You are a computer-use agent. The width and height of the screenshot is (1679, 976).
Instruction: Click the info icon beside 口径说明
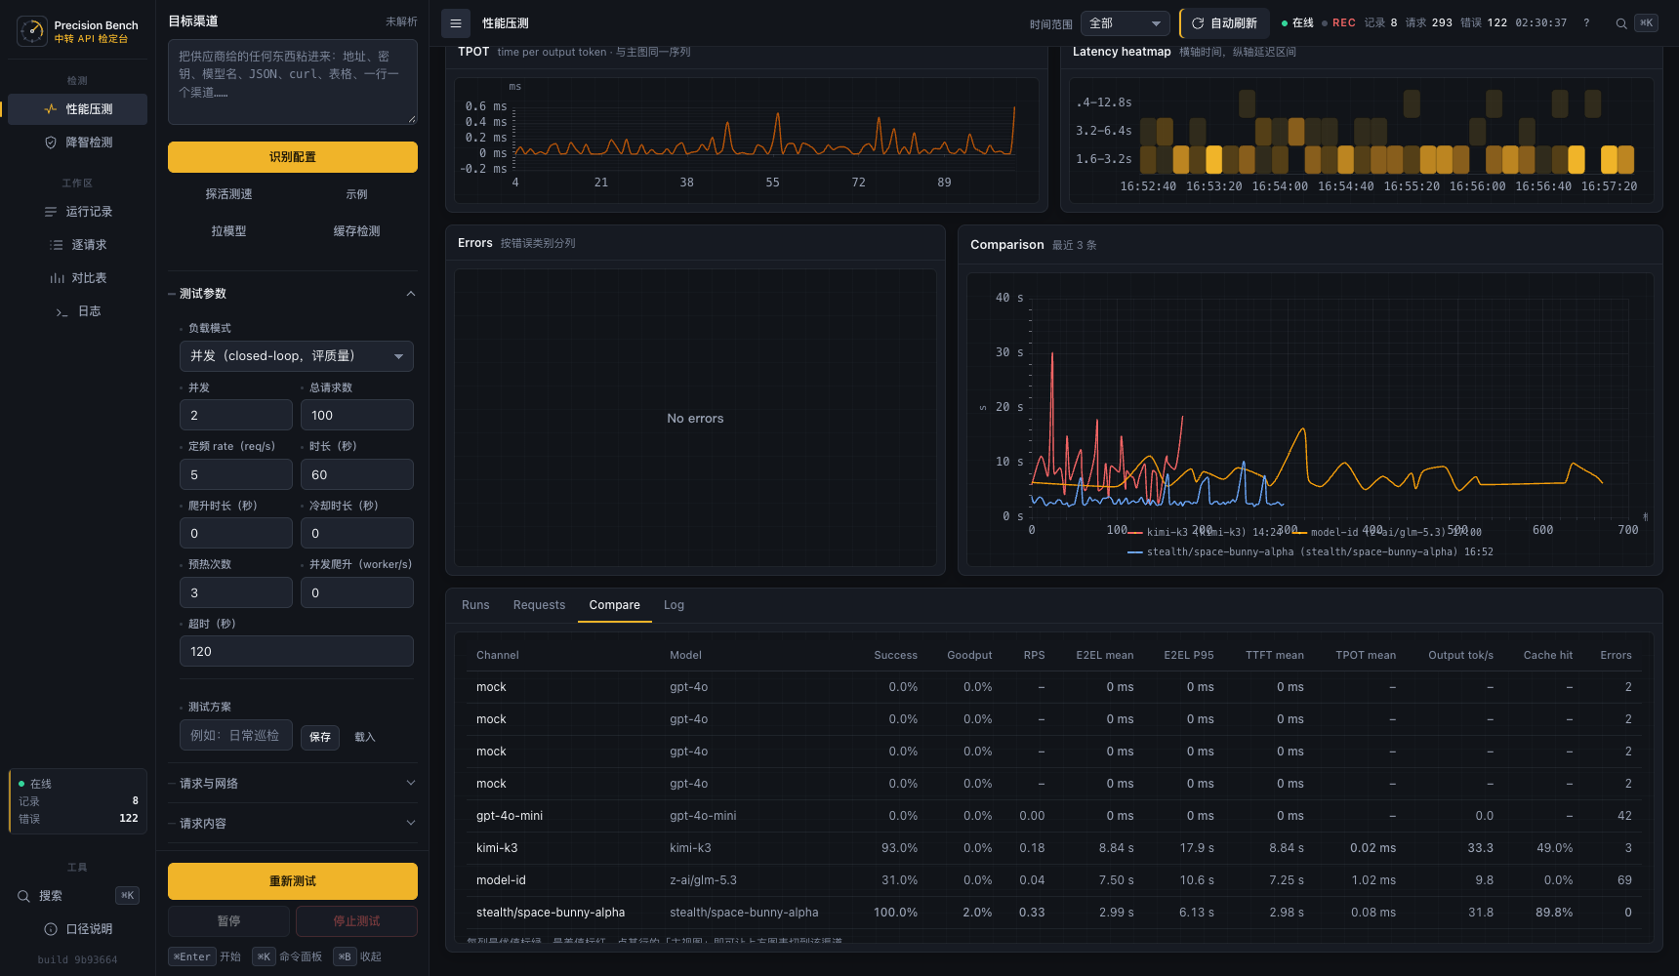pyautogui.click(x=51, y=929)
